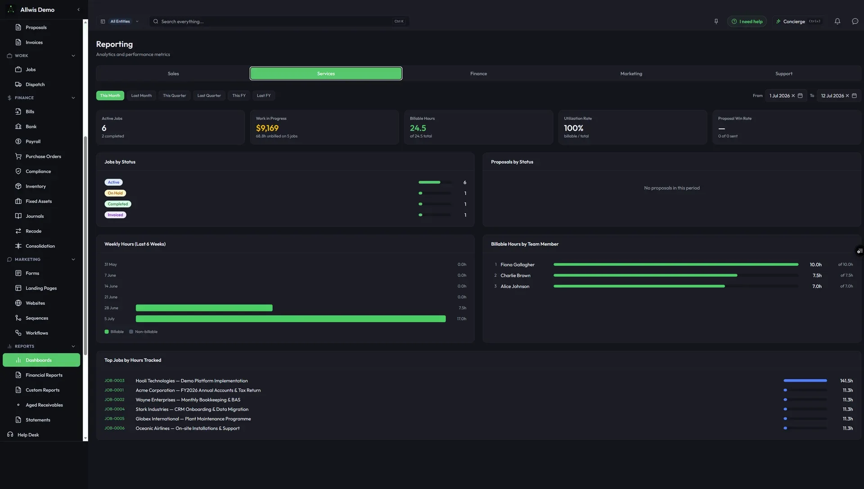
Task: Select the Last Month filter
Action: point(141,95)
